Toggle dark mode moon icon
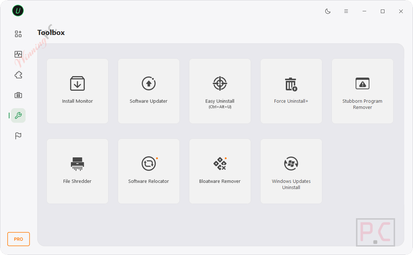 click(328, 11)
